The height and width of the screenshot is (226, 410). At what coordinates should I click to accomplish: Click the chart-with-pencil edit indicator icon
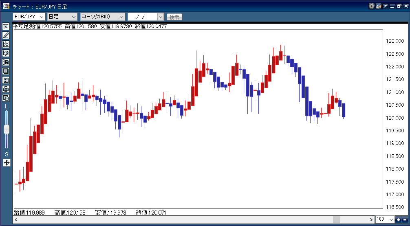tap(6, 53)
